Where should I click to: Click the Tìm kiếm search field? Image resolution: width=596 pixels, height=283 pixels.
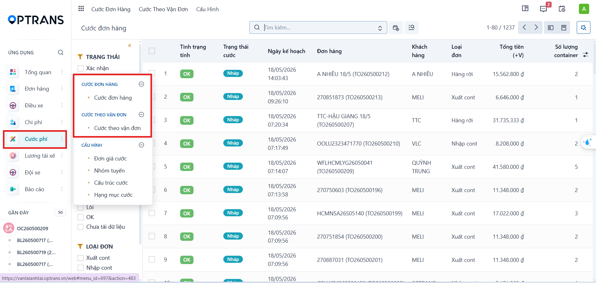coord(318,28)
